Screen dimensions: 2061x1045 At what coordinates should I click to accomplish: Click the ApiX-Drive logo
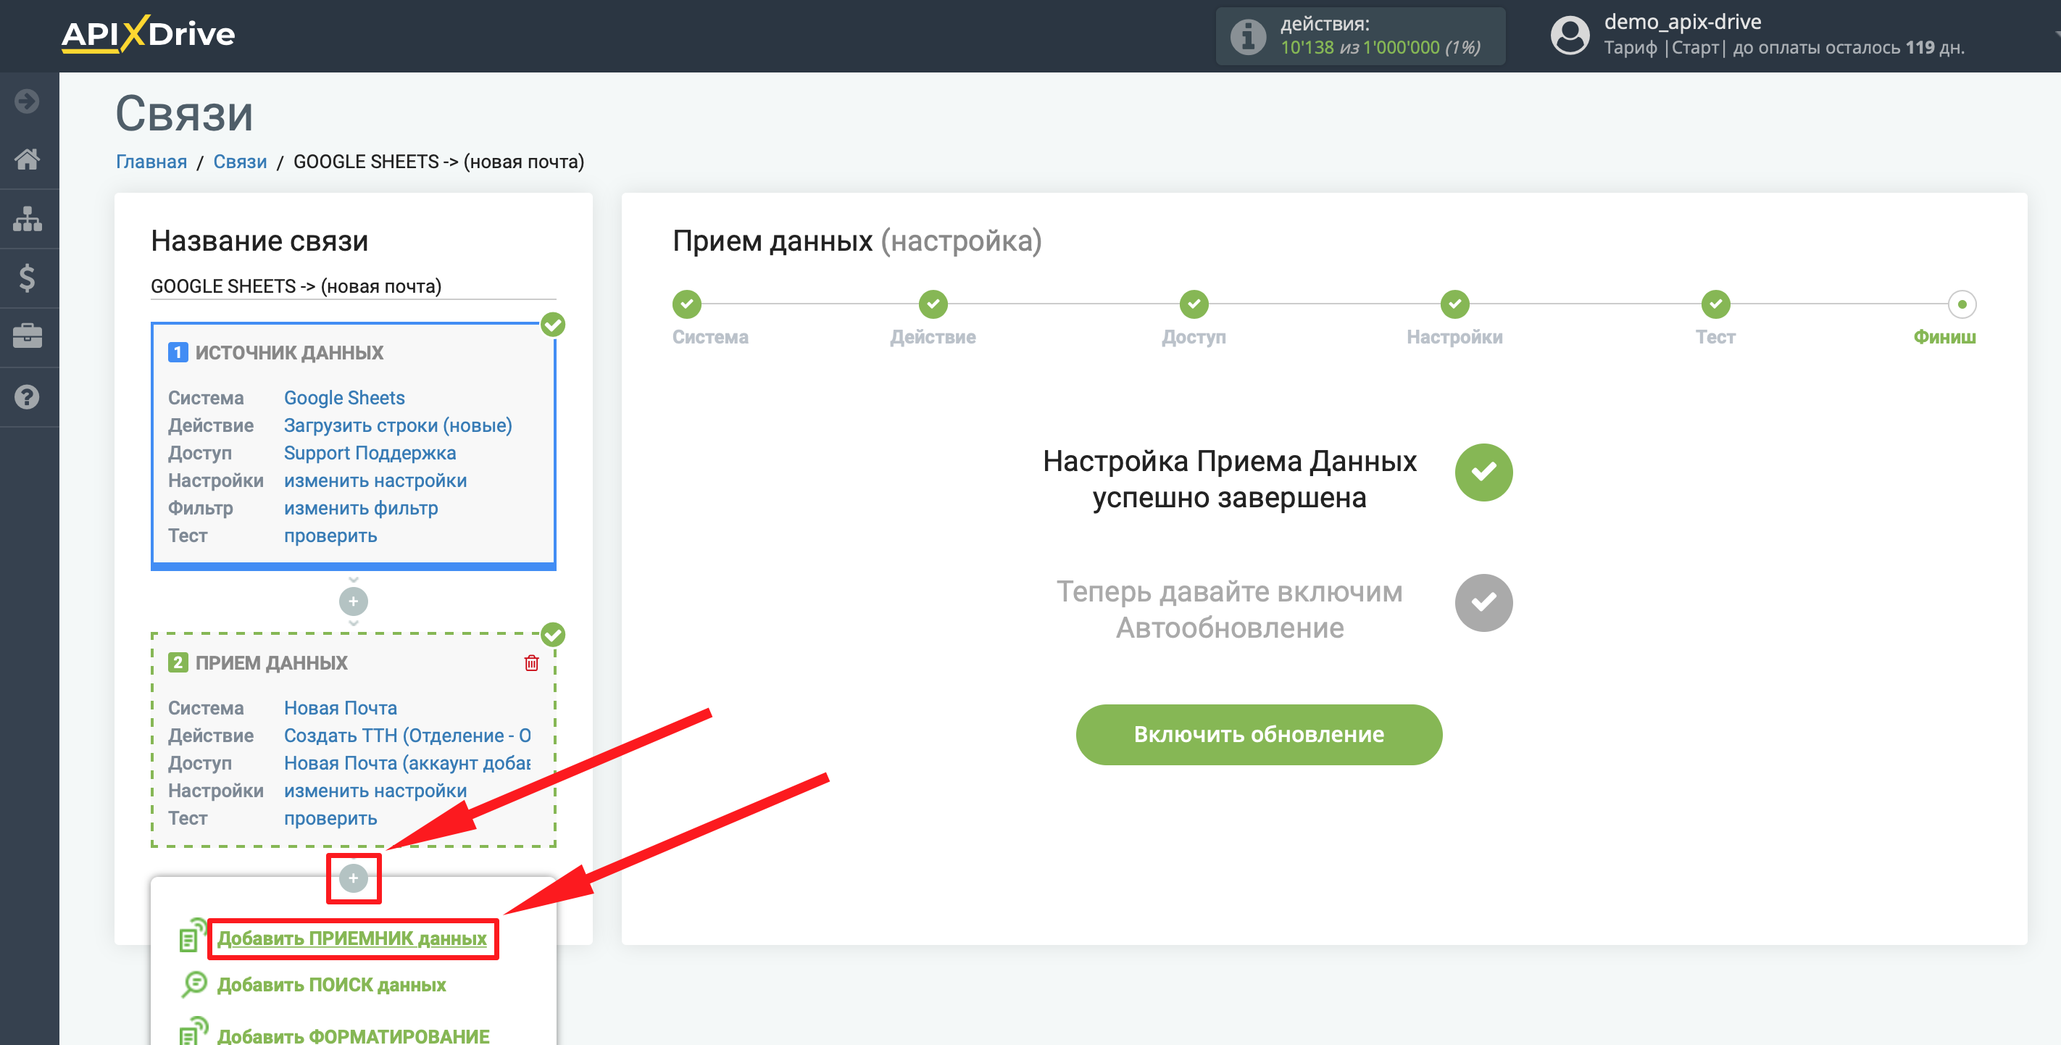pos(148,34)
